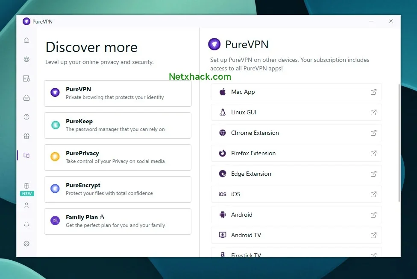The width and height of the screenshot is (417, 279).
Task: Open the shield icon marked NEW
Action: click(x=26, y=186)
